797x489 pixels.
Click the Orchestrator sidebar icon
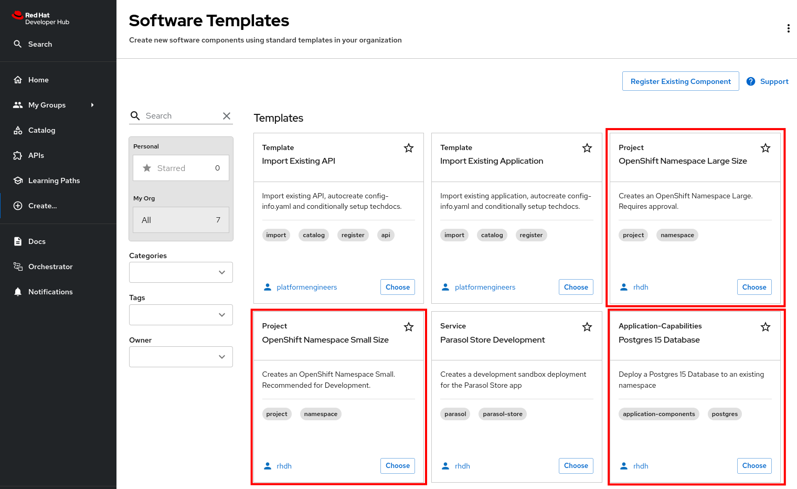pos(18,267)
